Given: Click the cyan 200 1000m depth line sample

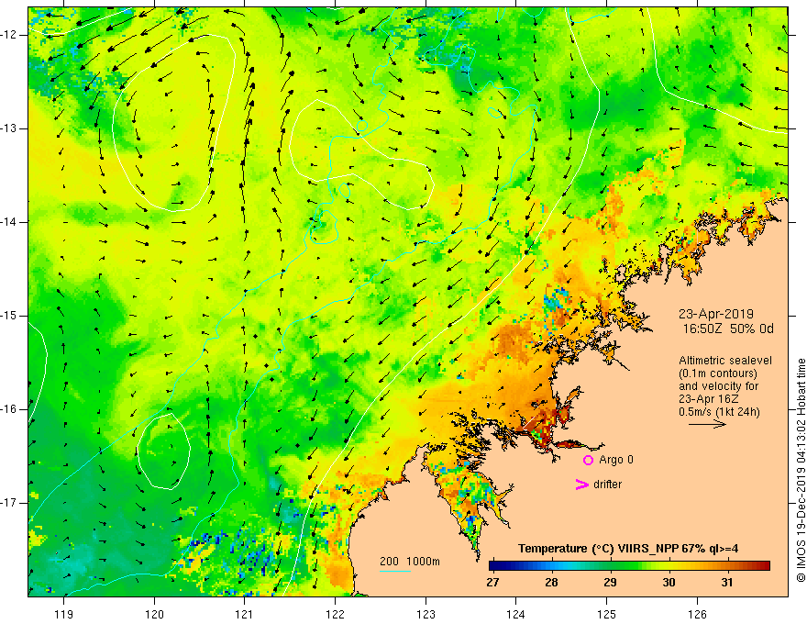Looking at the screenshot, I should coord(395,572).
